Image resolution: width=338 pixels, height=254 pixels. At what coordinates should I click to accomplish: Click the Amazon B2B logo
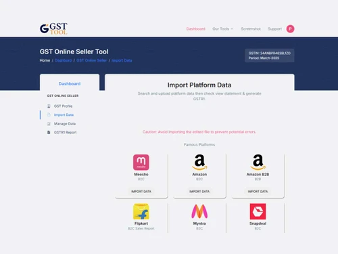pyautogui.click(x=258, y=162)
